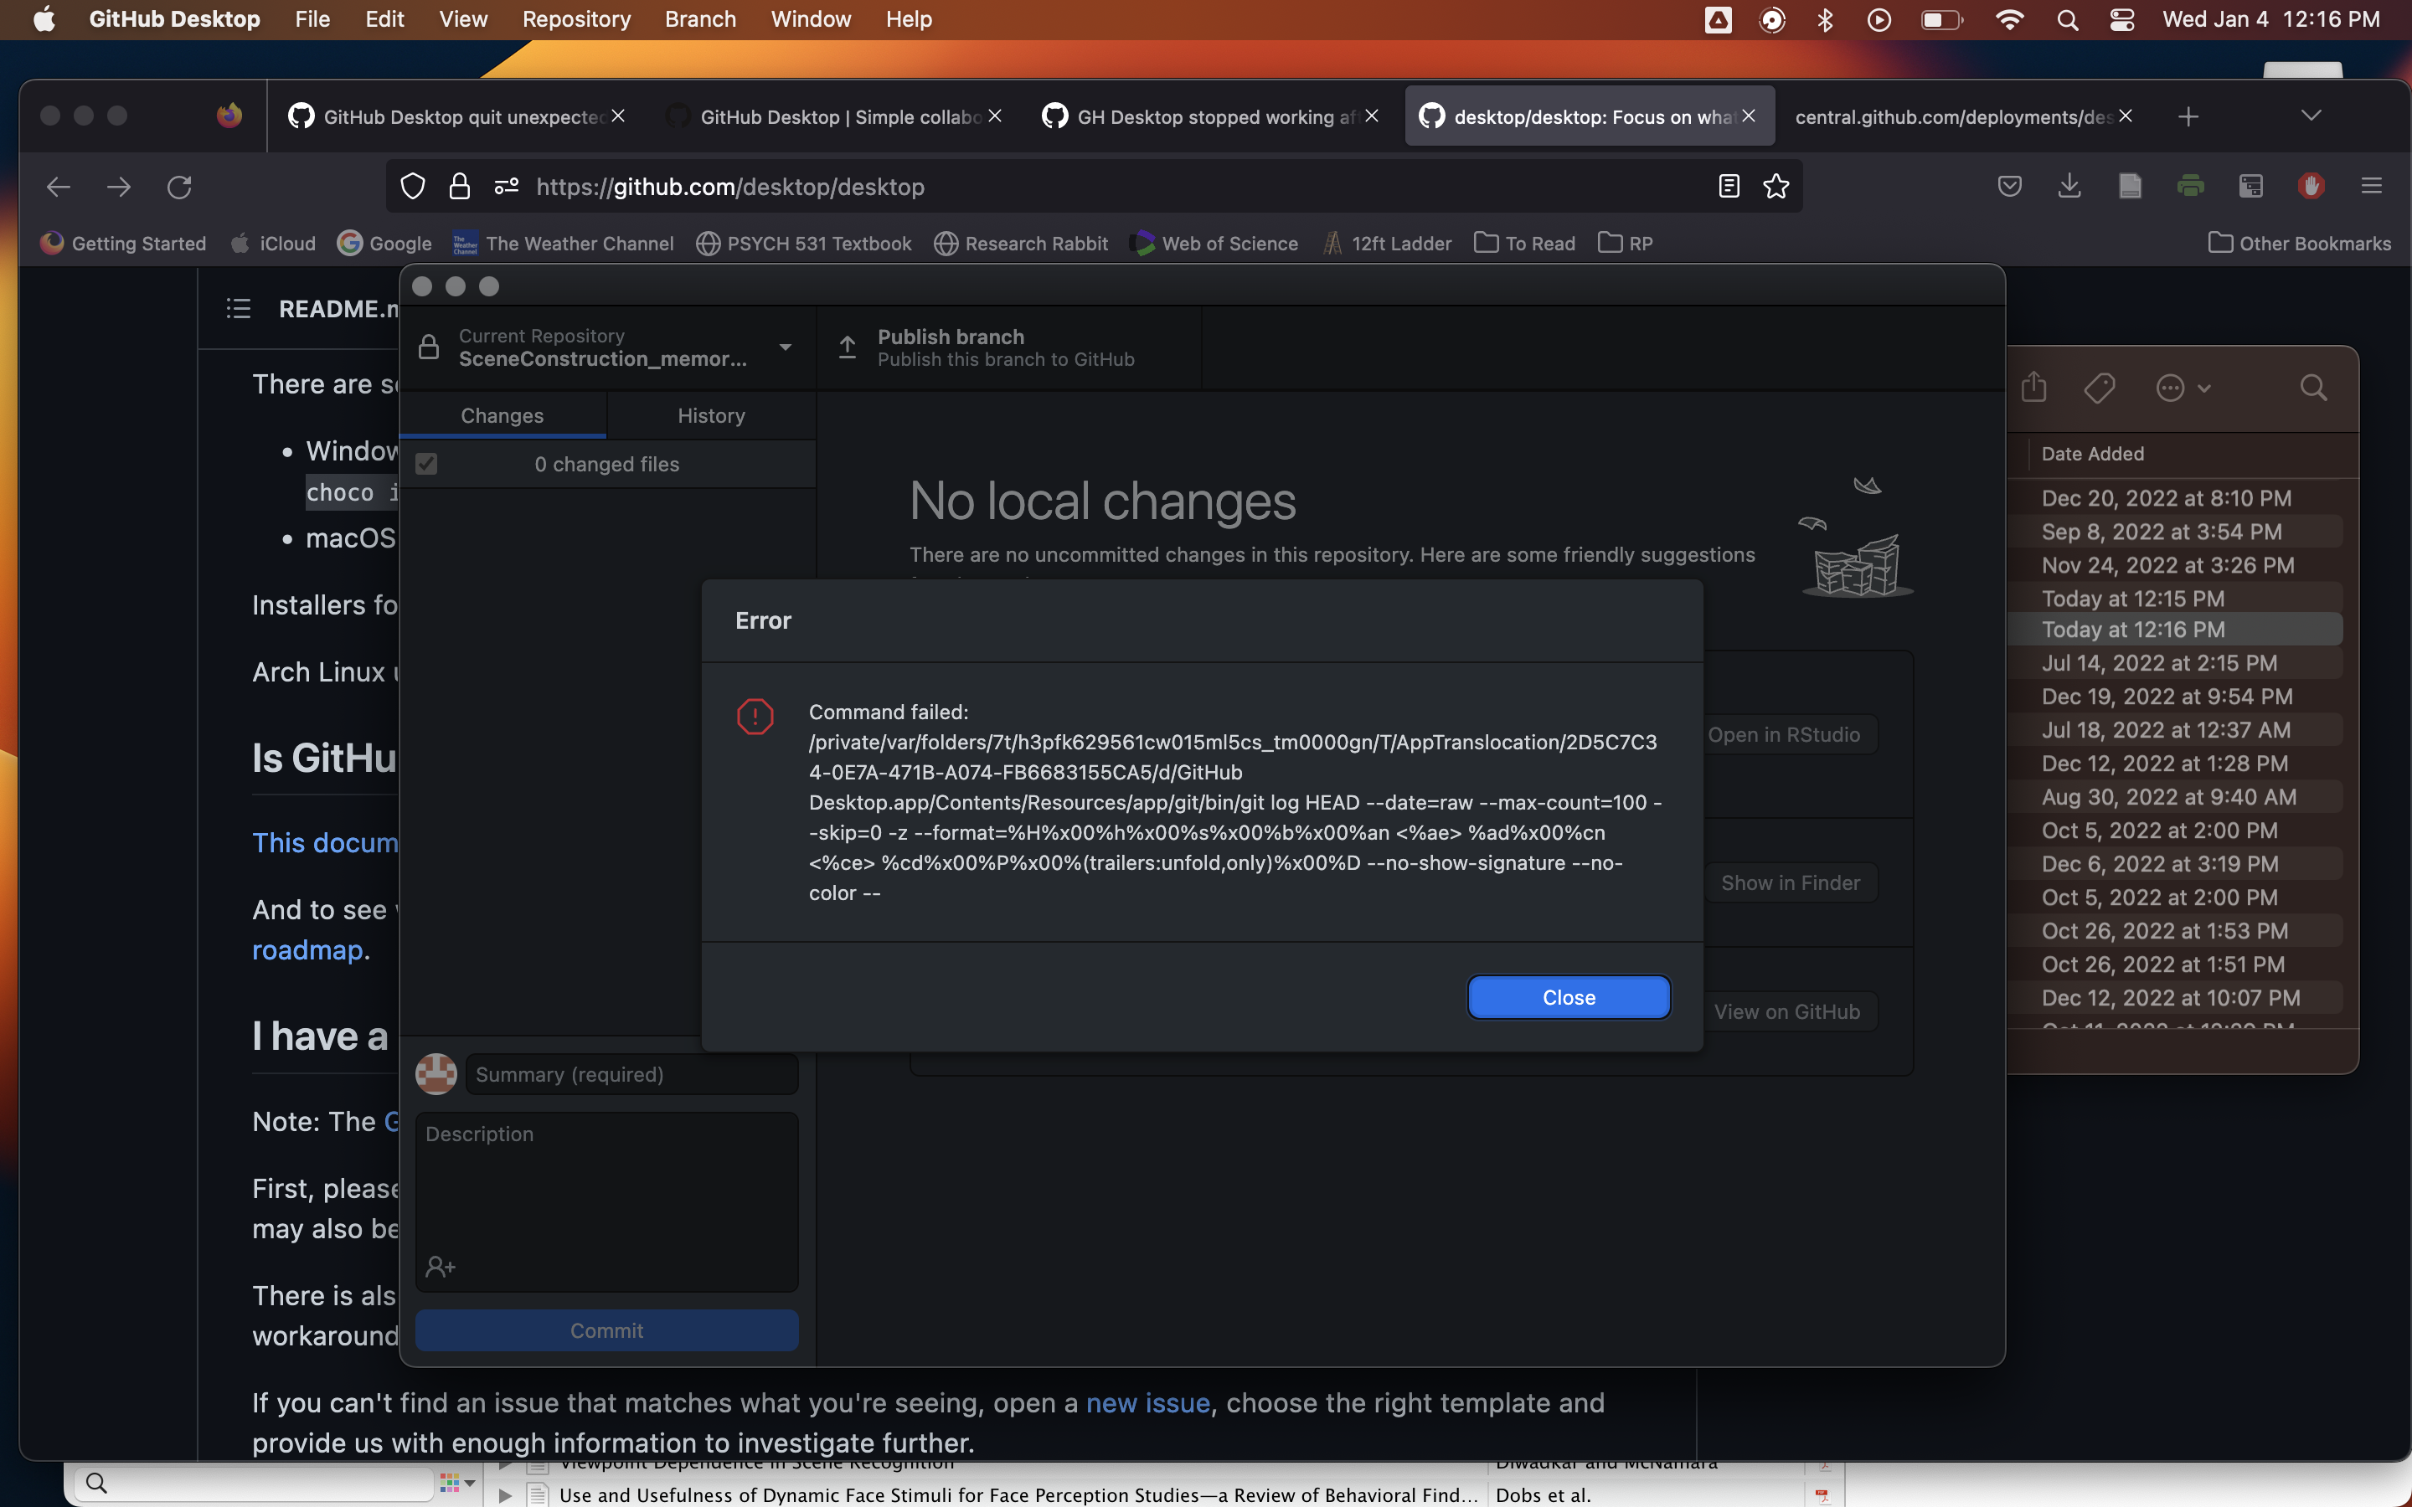Image resolution: width=2412 pixels, height=1507 pixels.
Task: Check the changed files checkbox above the file list
Action: pyautogui.click(x=425, y=464)
